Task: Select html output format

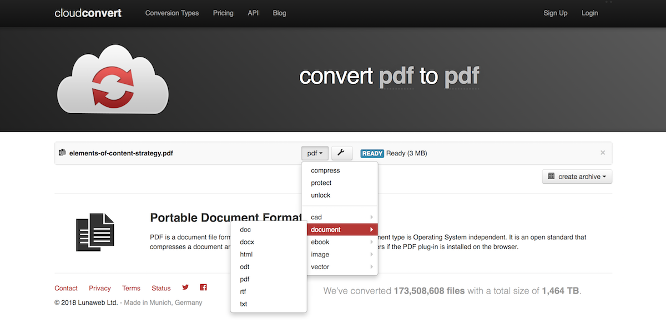Action: [x=269, y=254]
